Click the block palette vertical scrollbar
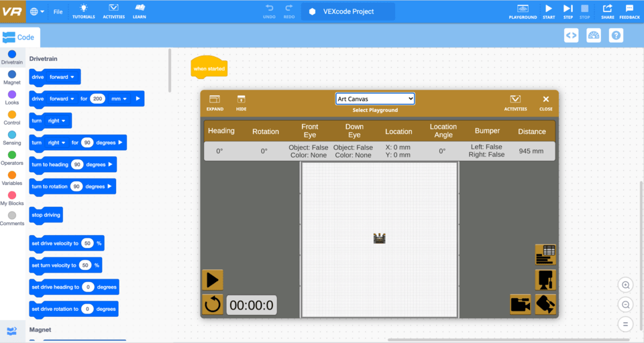This screenshot has height=343, width=644. click(x=170, y=70)
